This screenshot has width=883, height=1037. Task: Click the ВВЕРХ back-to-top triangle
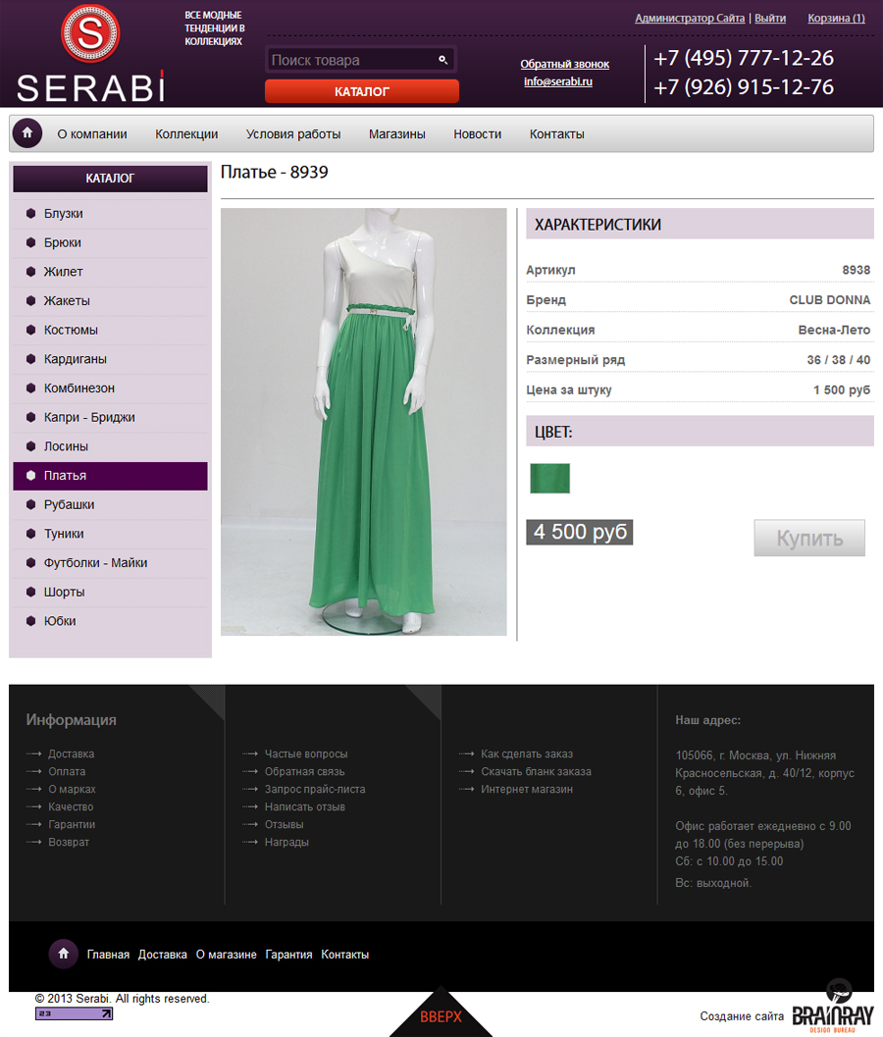(441, 1013)
